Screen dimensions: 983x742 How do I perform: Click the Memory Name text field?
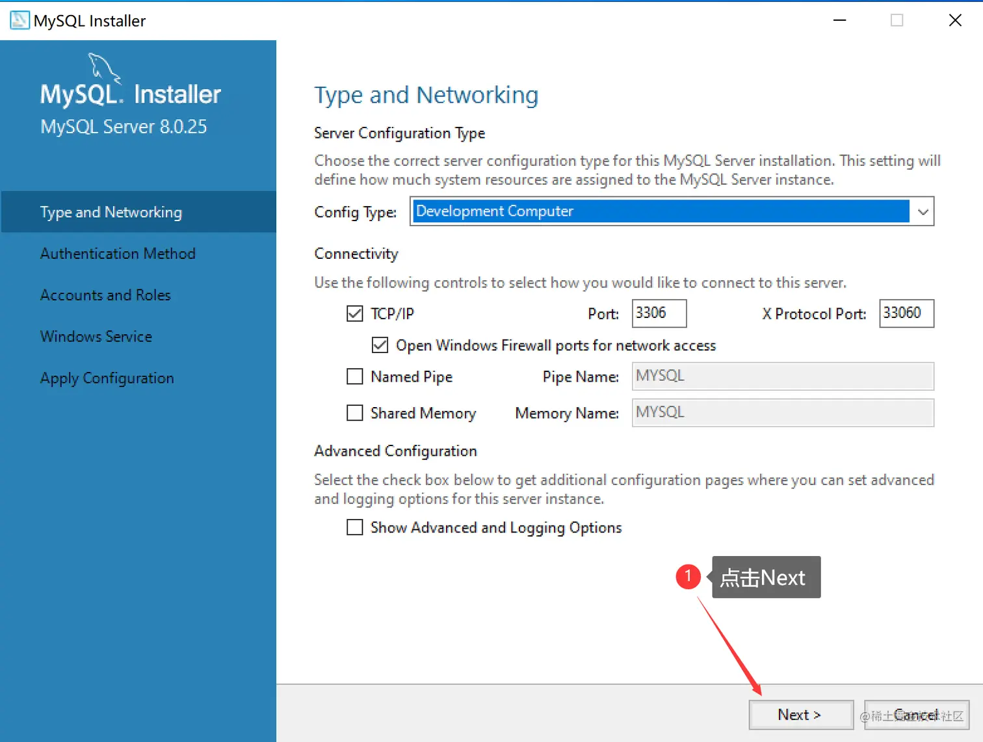tap(783, 412)
